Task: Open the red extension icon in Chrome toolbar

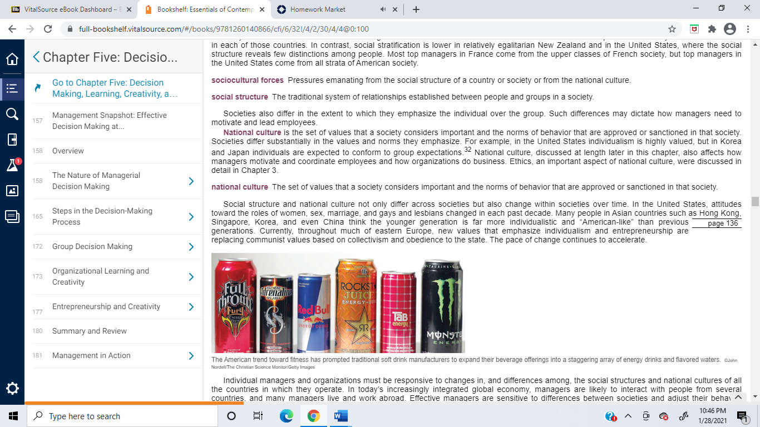Action: [694, 29]
